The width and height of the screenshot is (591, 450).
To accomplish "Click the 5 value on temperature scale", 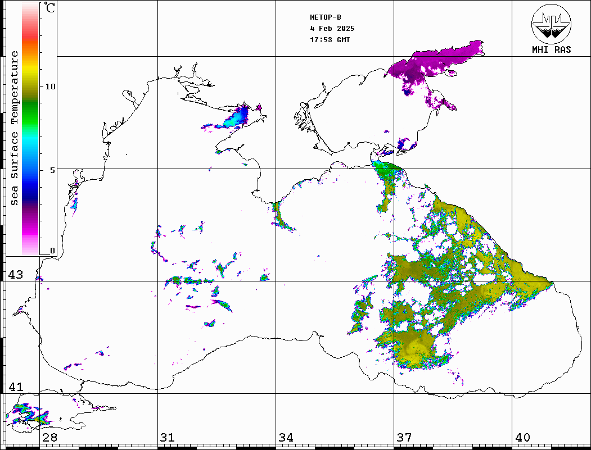I will [x=52, y=170].
